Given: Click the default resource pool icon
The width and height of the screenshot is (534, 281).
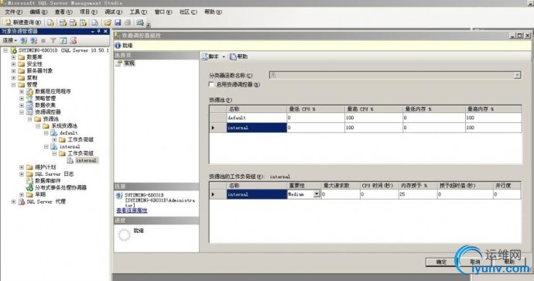Looking at the screenshot, I should (54, 133).
